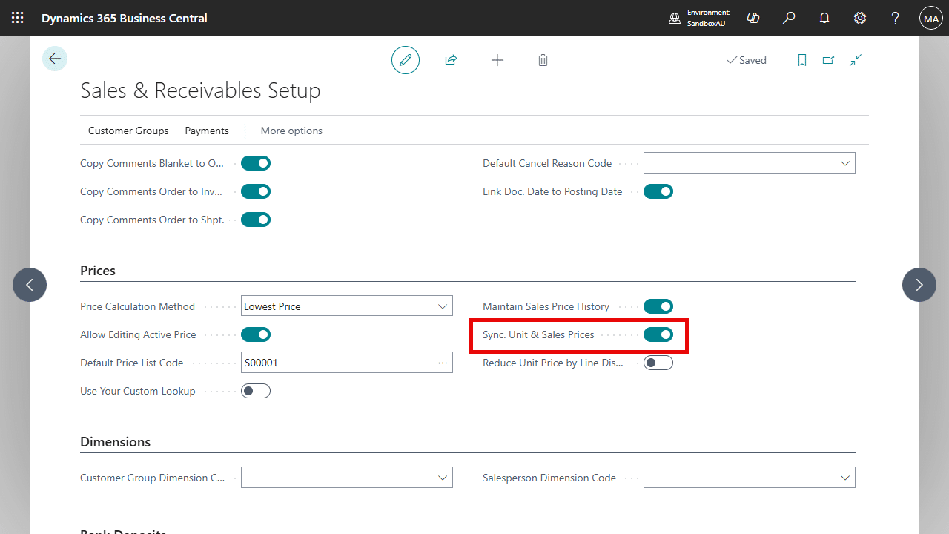Toggle Copy Comments Blanket to Order
This screenshot has height=534, width=949.
256,163
